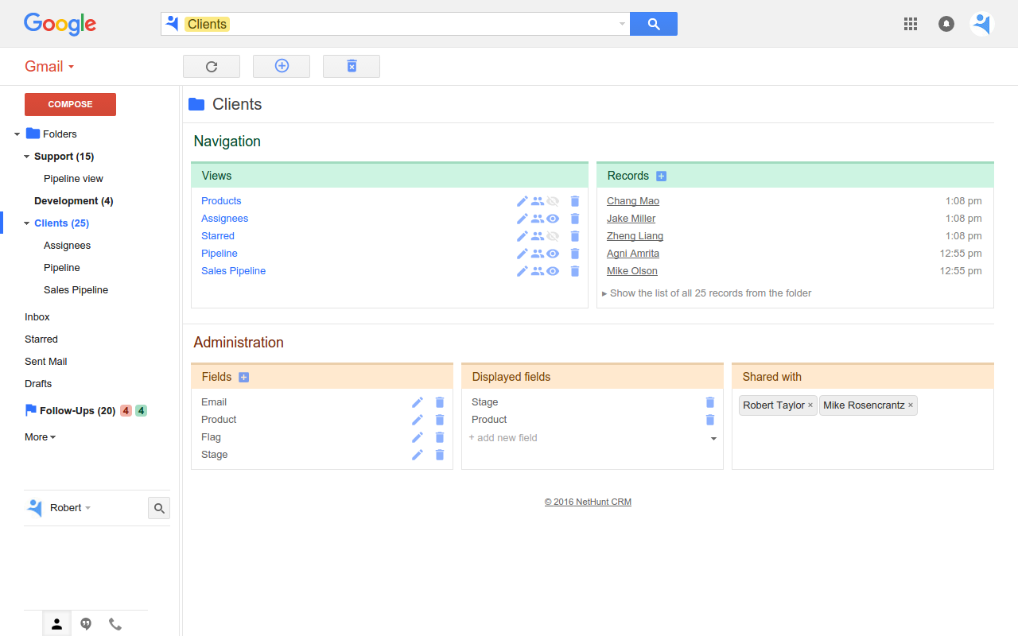Open Google apps grid icon
This screenshot has height=636, width=1018.
point(911,24)
